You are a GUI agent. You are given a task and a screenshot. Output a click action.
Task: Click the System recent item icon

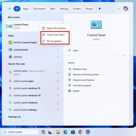pos(70,91)
